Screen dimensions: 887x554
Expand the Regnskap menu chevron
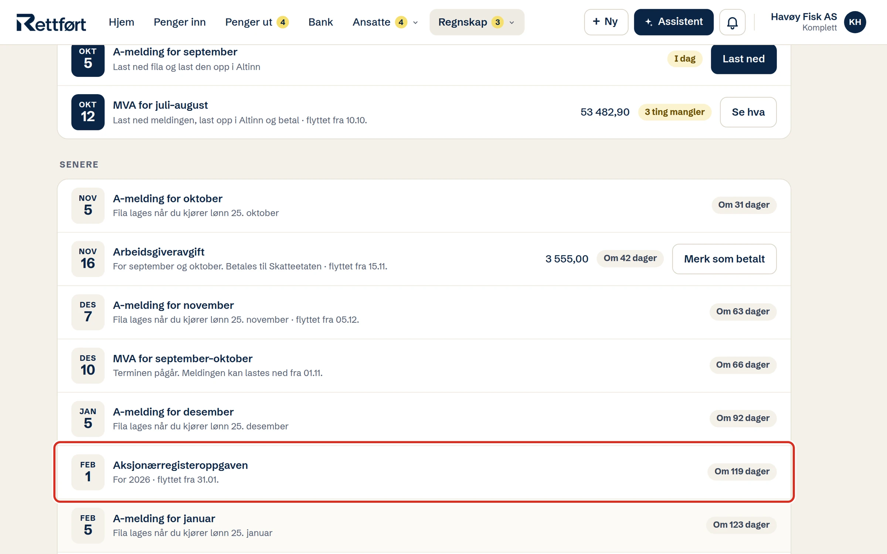click(512, 23)
